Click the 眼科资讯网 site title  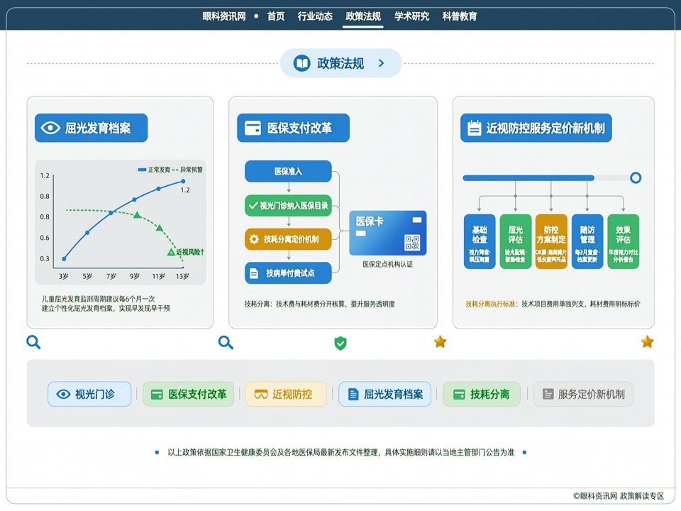click(224, 16)
